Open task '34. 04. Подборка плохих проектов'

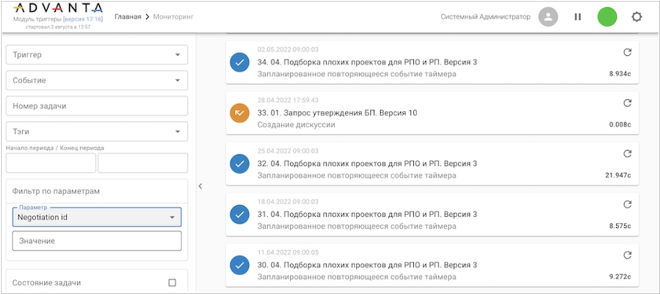click(x=367, y=62)
